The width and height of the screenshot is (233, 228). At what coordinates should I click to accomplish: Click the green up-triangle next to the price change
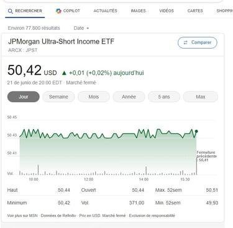(64, 73)
